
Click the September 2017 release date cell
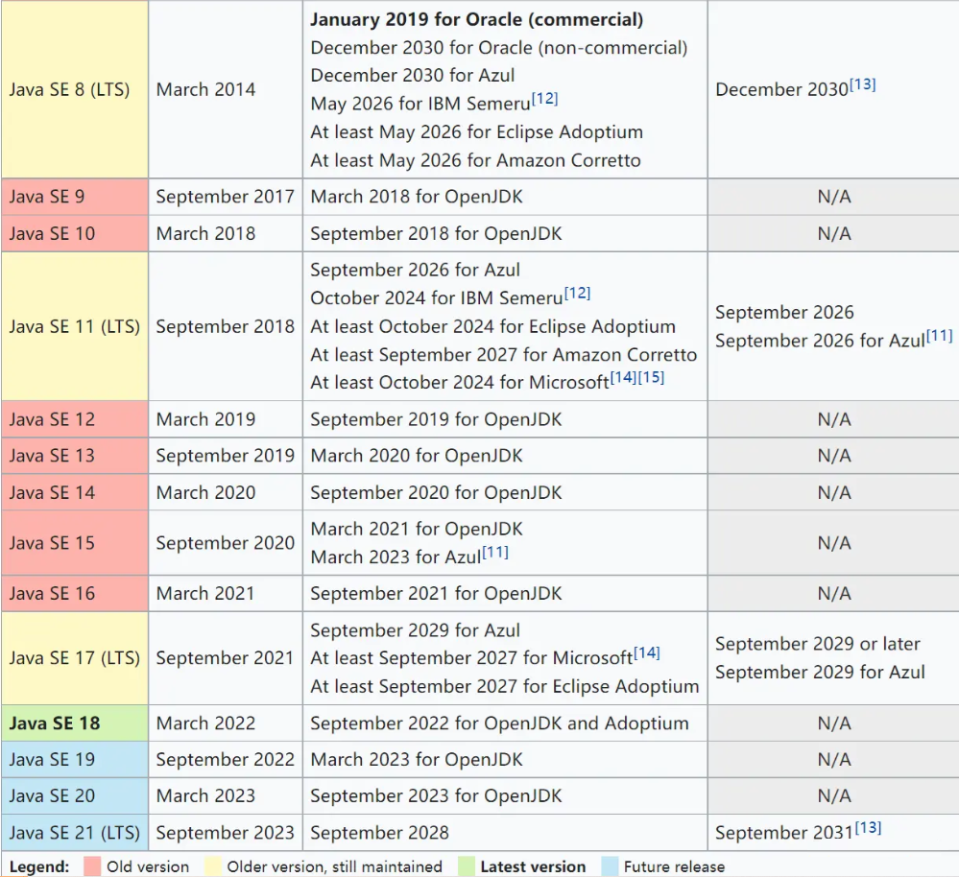coord(225,197)
